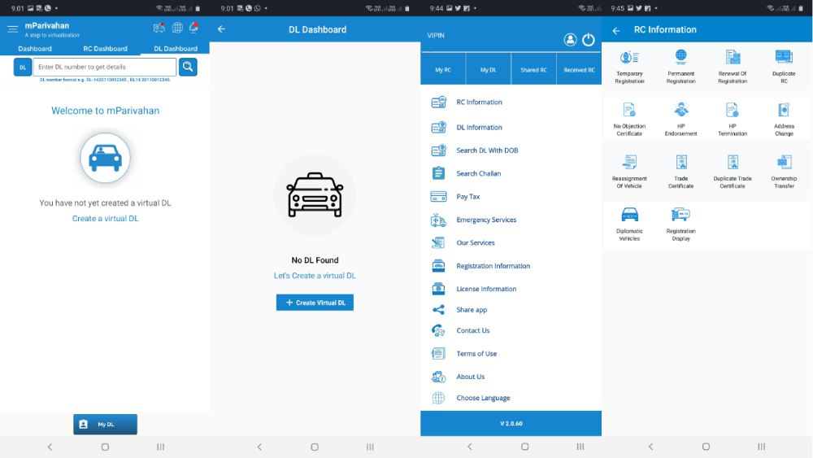The height and width of the screenshot is (458, 813).
Task: Go back from DL Dashboard screen
Action: click(221, 29)
